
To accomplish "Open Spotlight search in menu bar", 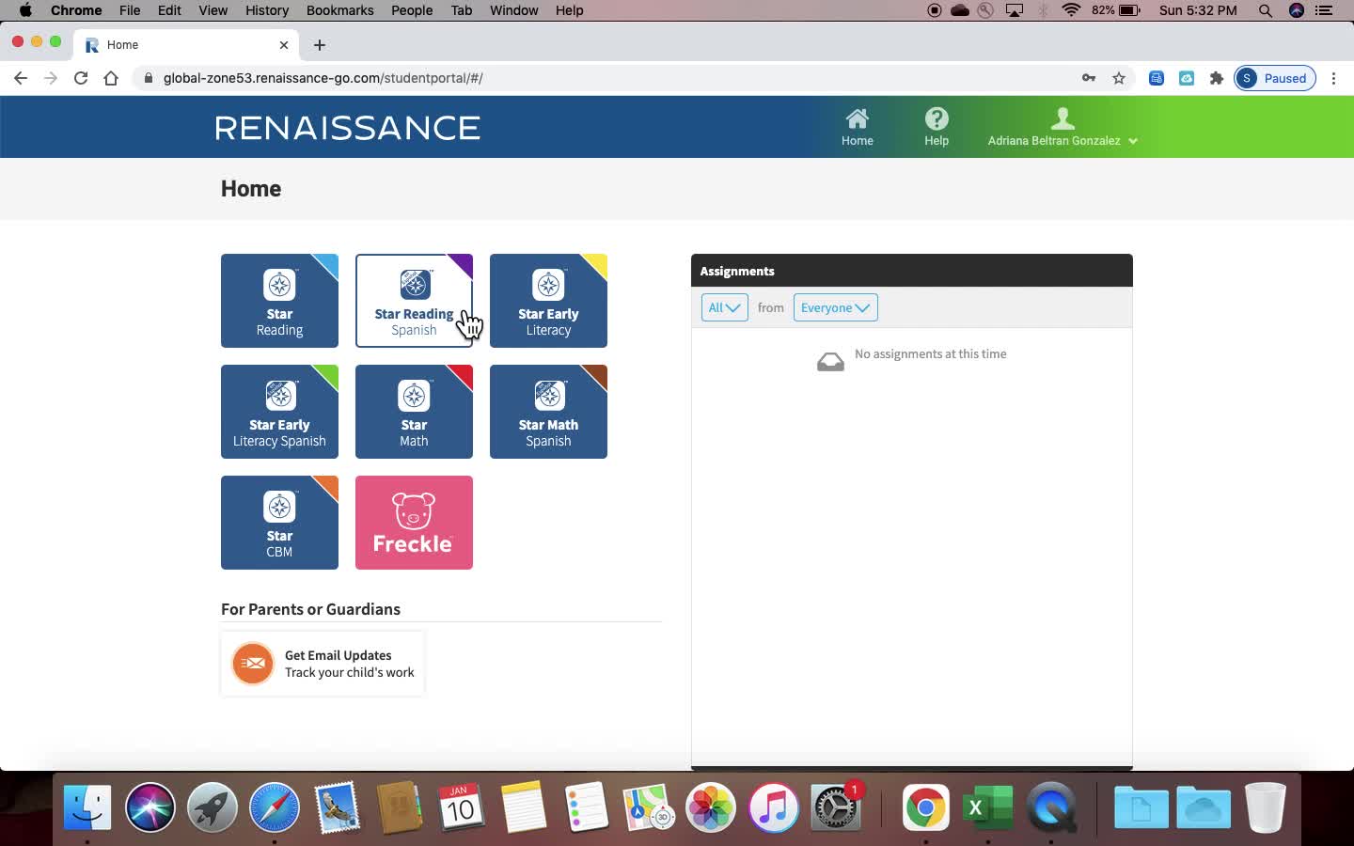I will (x=1266, y=10).
